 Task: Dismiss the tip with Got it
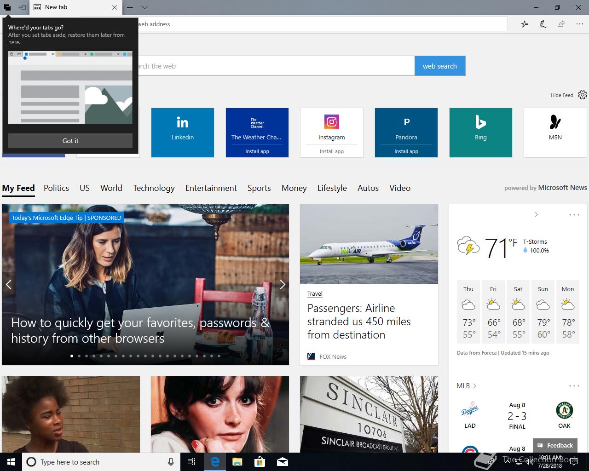(x=70, y=141)
